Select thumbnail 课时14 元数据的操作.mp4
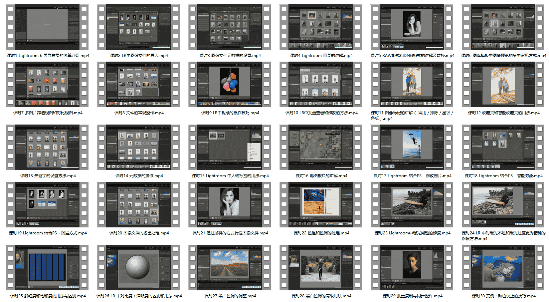Screen dimensions: 549x302 point(138,147)
